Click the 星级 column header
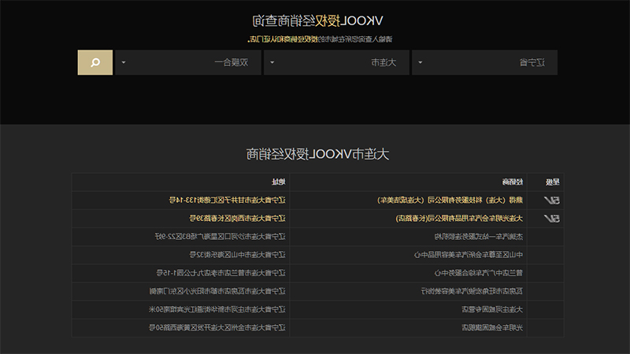The width and height of the screenshot is (630, 354). (x=553, y=183)
